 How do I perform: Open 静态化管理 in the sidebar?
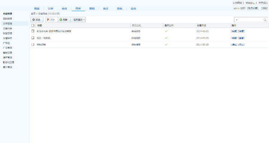coord(9,62)
